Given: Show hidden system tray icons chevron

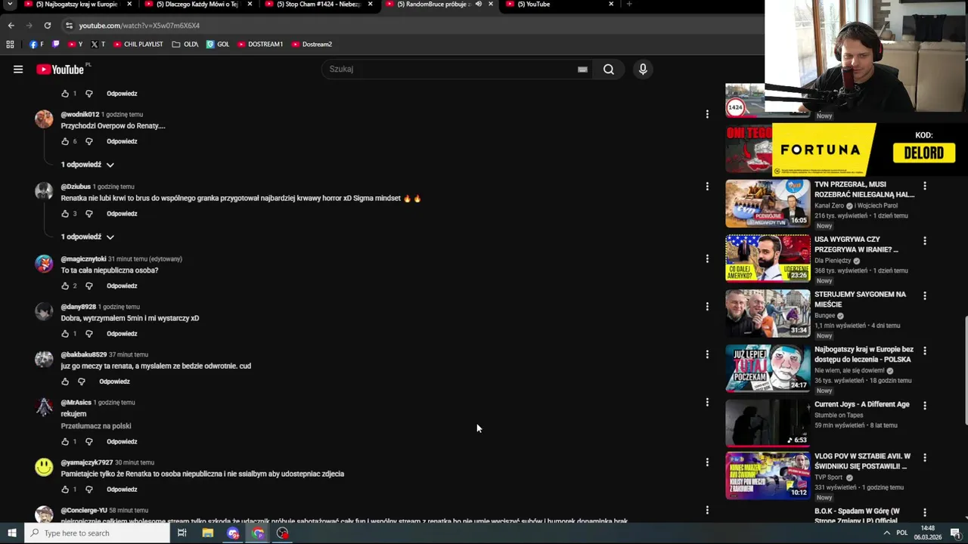Looking at the screenshot, I should pos(886,533).
